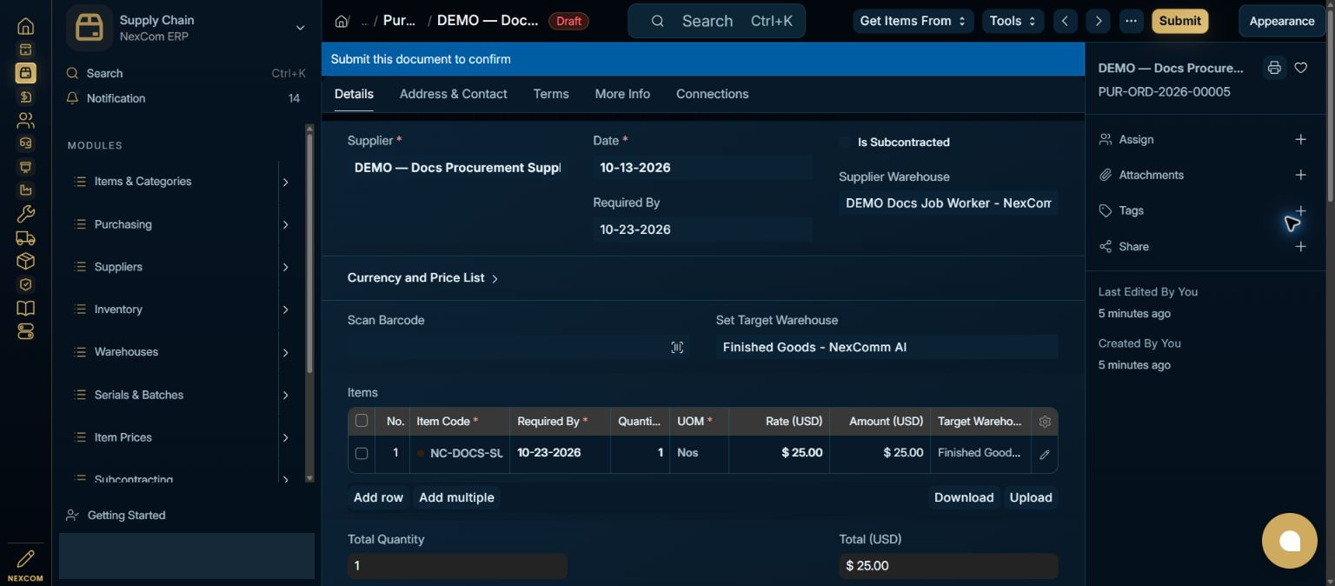Open the Tools dropdown
The image size is (1335, 586).
click(x=1013, y=21)
